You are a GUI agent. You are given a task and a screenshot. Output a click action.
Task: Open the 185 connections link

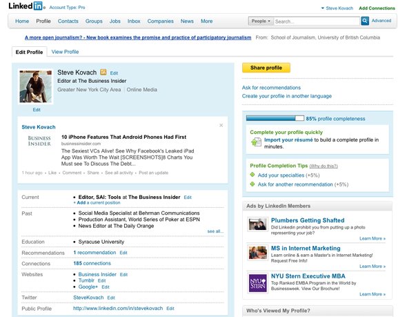click(x=92, y=263)
